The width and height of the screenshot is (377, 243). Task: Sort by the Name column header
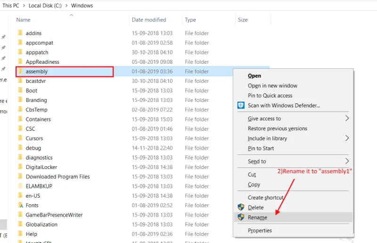[x=23, y=20]
